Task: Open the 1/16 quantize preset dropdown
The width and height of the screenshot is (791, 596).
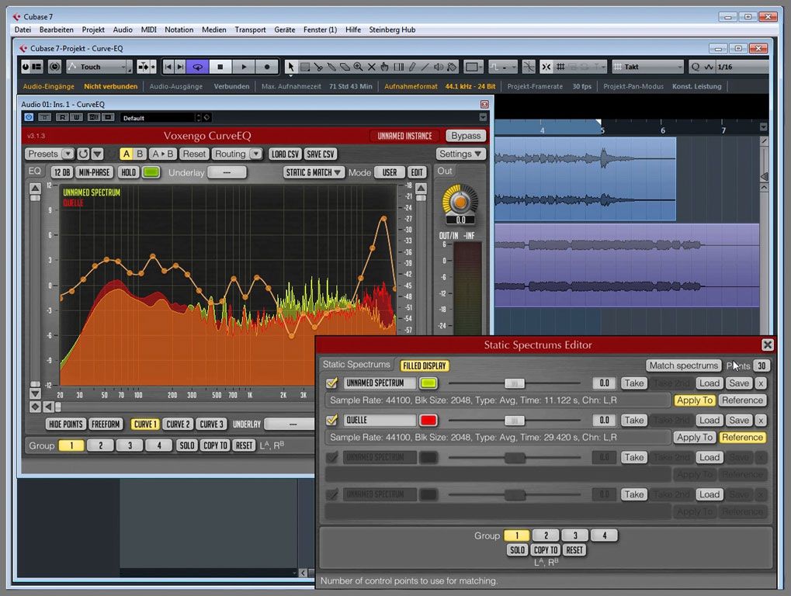Action: click(743, 67)
